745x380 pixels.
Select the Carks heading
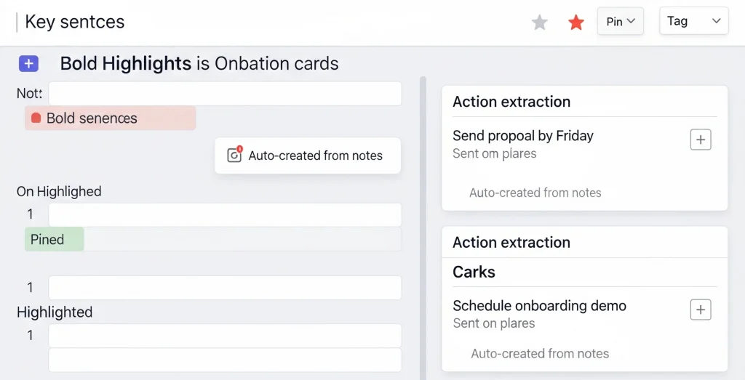click(474, 272)
